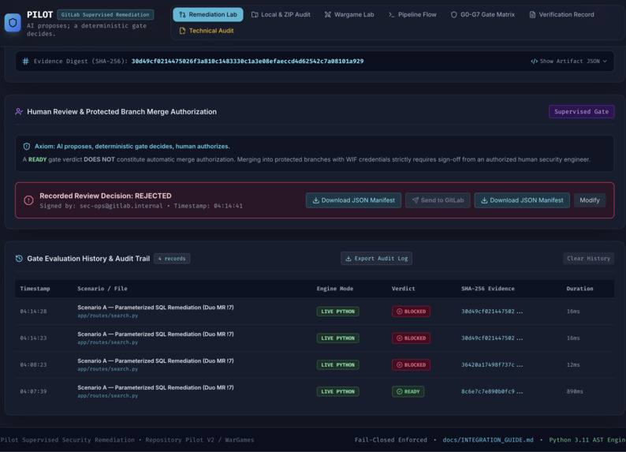Screen dimensions: 626x452
Task: Click the Modify review decision button
Action: coord(590,200)
